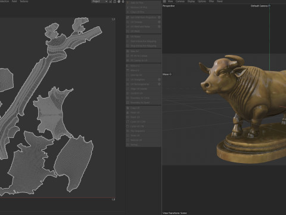286x215 pixels.
Task: Open options gear for Set UVW from Projection
Action: pos(159,17)
